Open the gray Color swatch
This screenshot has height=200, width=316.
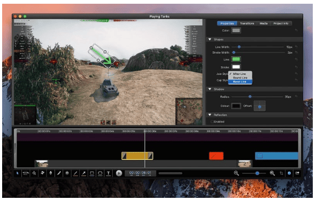[x=236, y=30]
